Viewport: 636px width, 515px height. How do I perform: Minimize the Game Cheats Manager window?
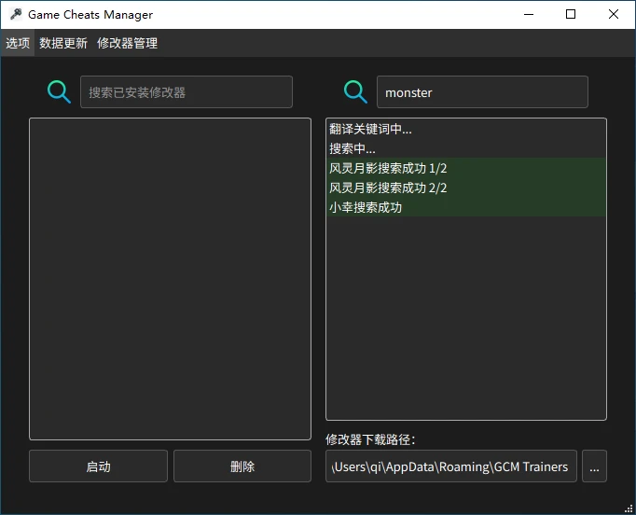pyautogui.click(x=529, y=15)
